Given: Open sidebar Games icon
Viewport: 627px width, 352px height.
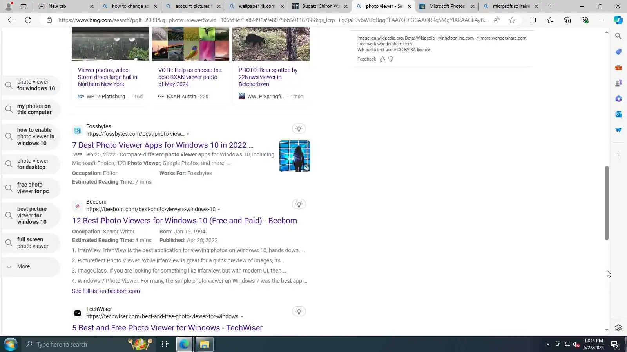Looking at the screenshot, I should pos(618,83).
